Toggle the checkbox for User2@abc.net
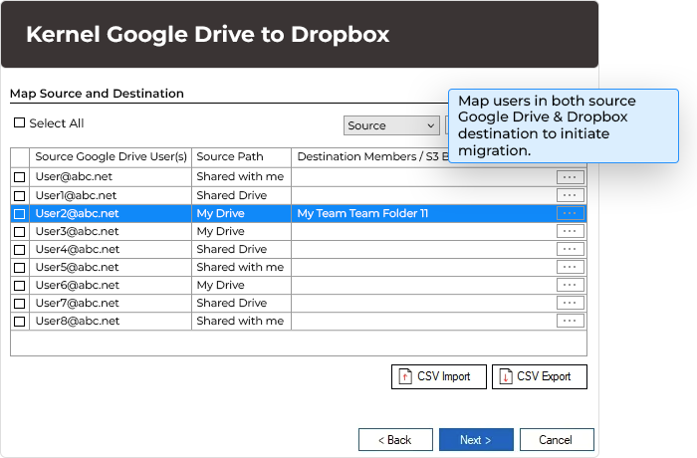Viewport: 697px width, 458px height. pos(20,214)
